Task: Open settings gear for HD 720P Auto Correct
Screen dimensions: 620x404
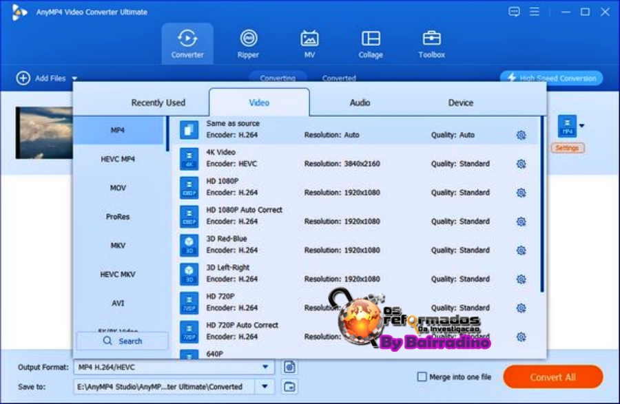Action: click(521, 337)
